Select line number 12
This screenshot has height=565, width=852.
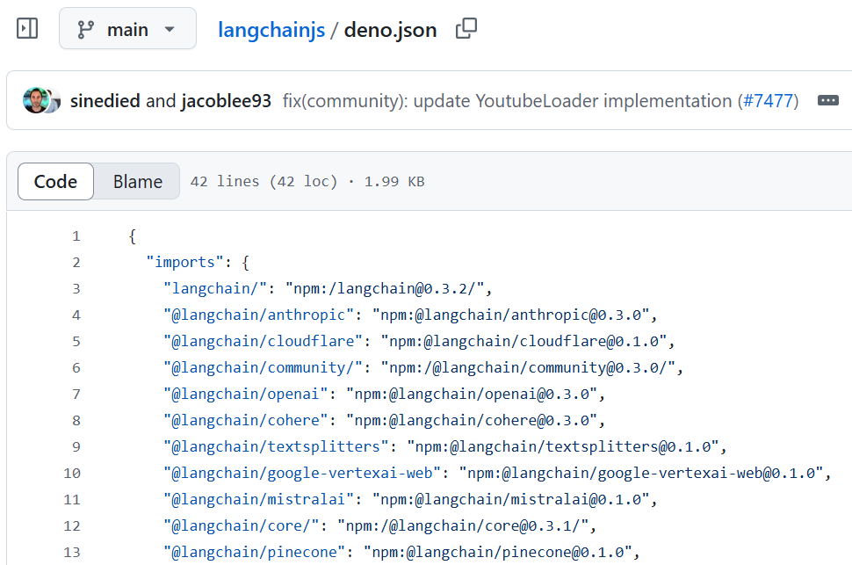[72, 526]
